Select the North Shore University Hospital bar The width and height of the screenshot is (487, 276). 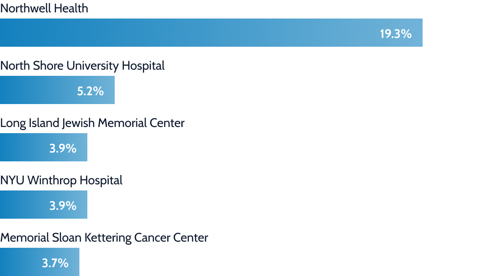(57, 90)
